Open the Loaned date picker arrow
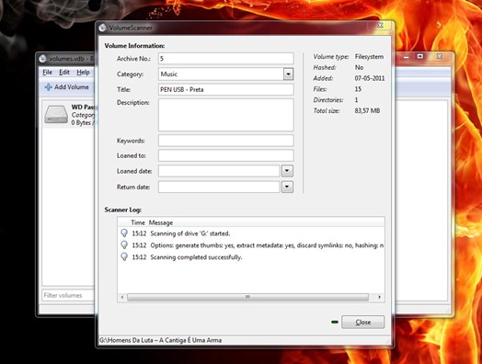 click(x=287, y=171)
